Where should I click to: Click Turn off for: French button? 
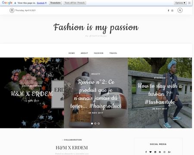tap(75, 3)
